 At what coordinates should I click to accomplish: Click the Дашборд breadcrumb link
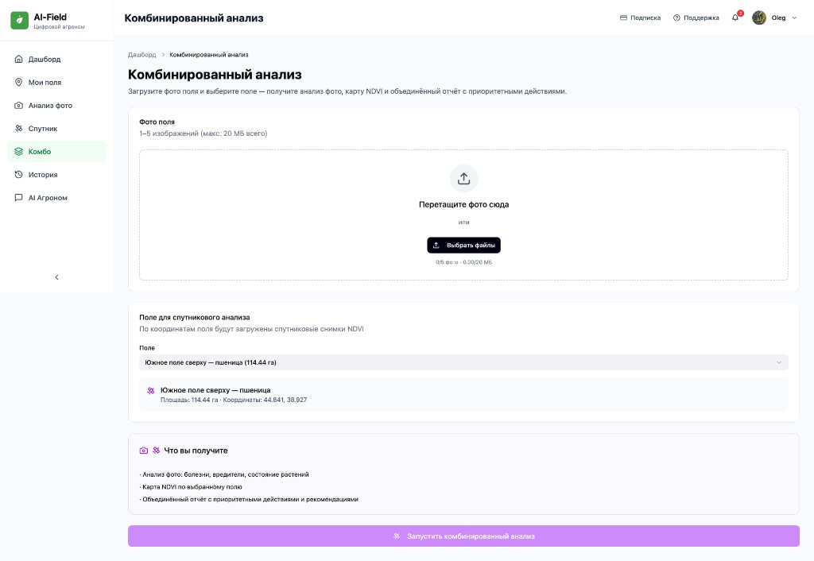pos(142,55)
